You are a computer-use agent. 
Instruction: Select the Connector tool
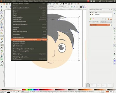click(x=2, y=65)
